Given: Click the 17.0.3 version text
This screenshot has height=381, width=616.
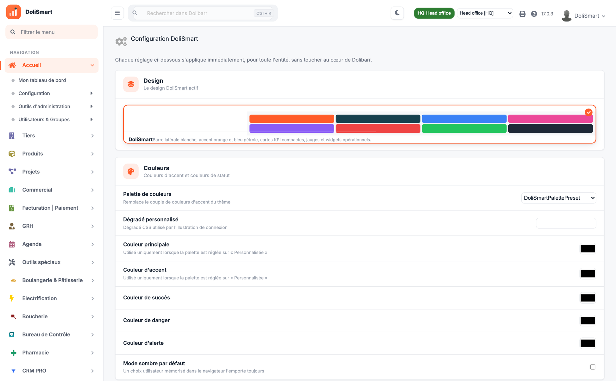Looking at the screenshot, I should [x=547, y=14].
